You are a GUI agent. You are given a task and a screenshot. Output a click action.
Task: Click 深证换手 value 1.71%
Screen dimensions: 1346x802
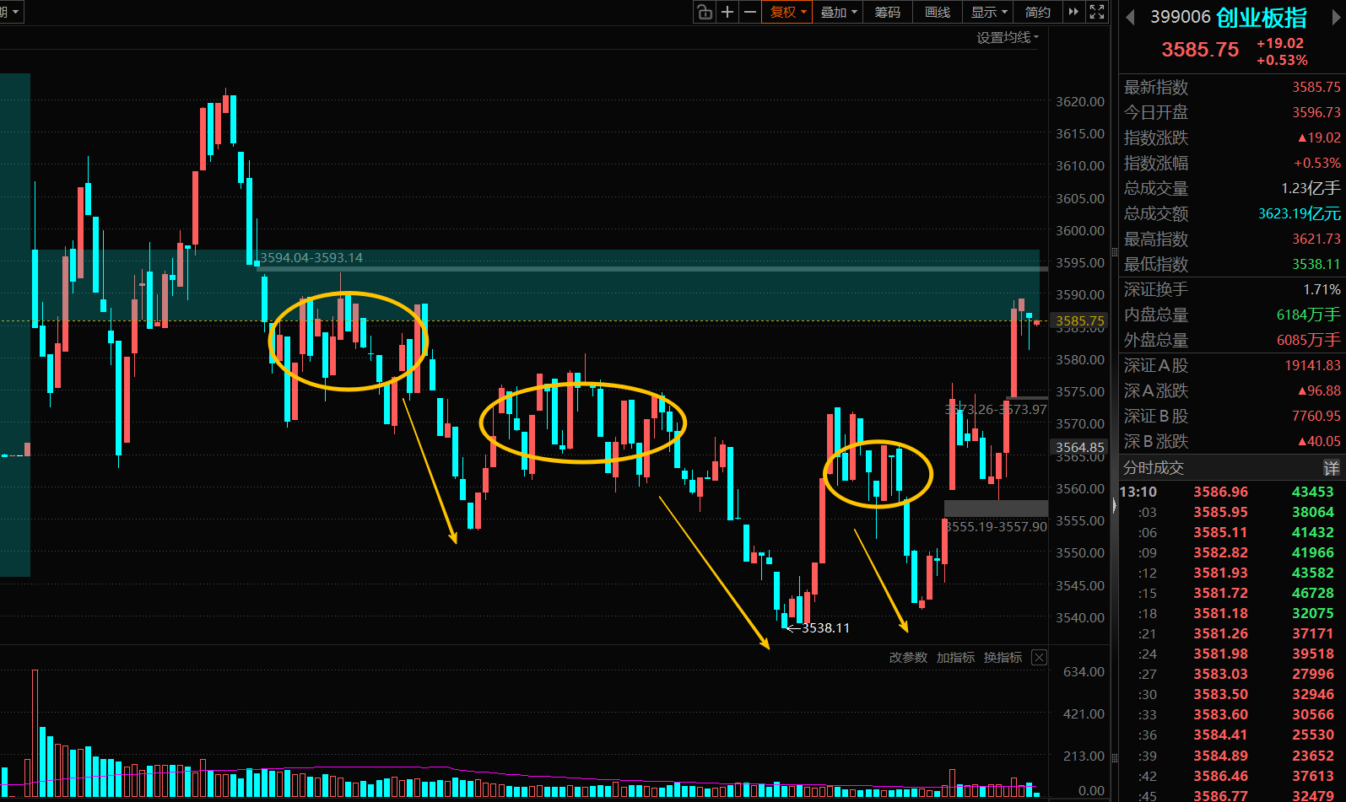[x=1322, y=289]
